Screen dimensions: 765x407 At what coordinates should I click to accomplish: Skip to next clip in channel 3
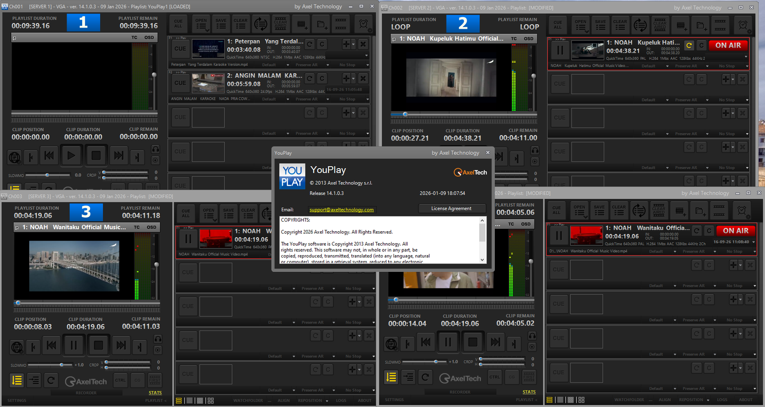coord(121,345)
